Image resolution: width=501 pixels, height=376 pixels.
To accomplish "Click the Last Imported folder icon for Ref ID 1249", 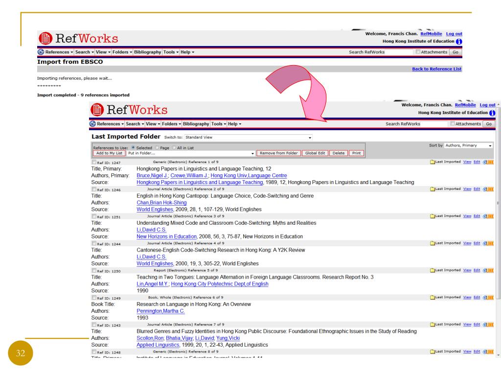I will coord(433,298).
